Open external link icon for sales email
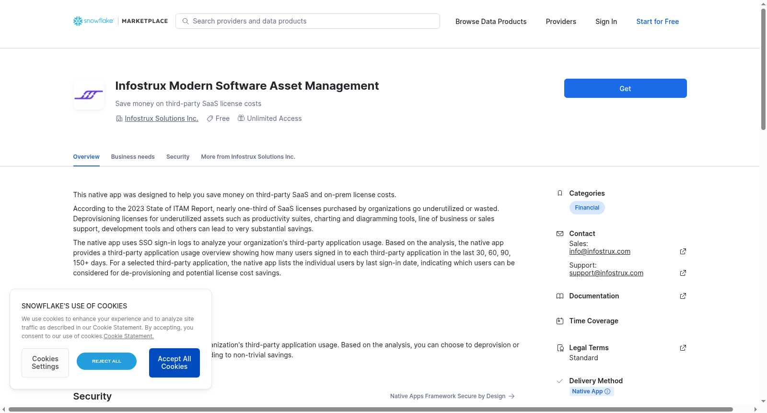The height and width of the screenshot is (413, 767). pos(683,251)
